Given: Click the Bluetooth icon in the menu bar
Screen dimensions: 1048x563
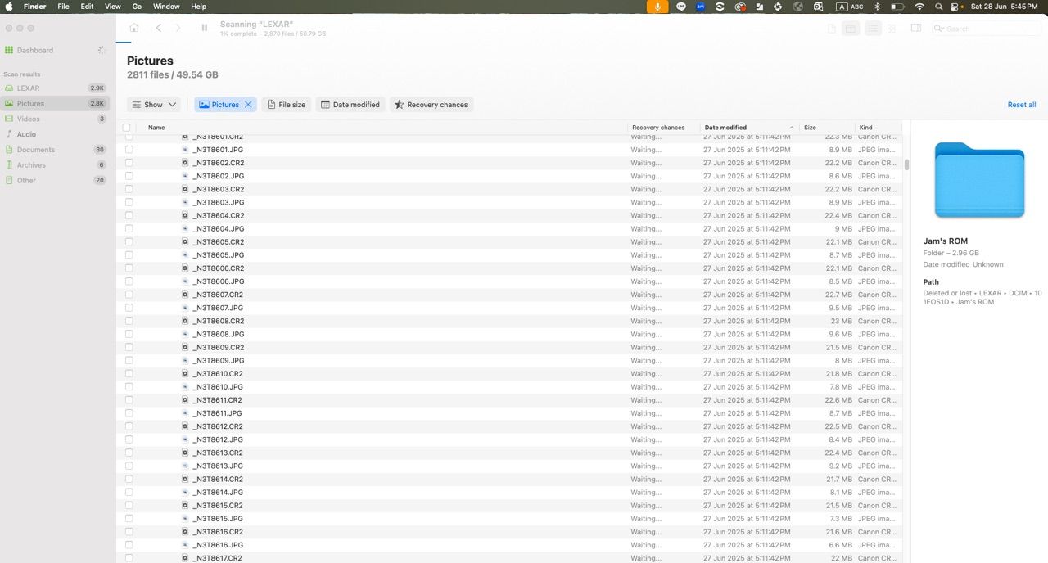Looking at the screenshot, I should pos(877,7).
